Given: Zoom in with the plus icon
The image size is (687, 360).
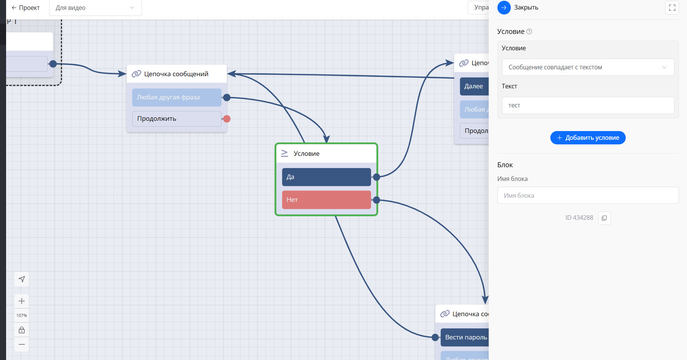Looking at the screenshot, I should (x=22, y=301).
